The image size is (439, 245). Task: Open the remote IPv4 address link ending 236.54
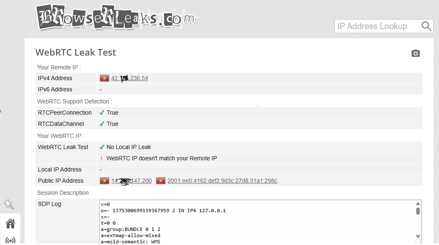click(130, 78)
